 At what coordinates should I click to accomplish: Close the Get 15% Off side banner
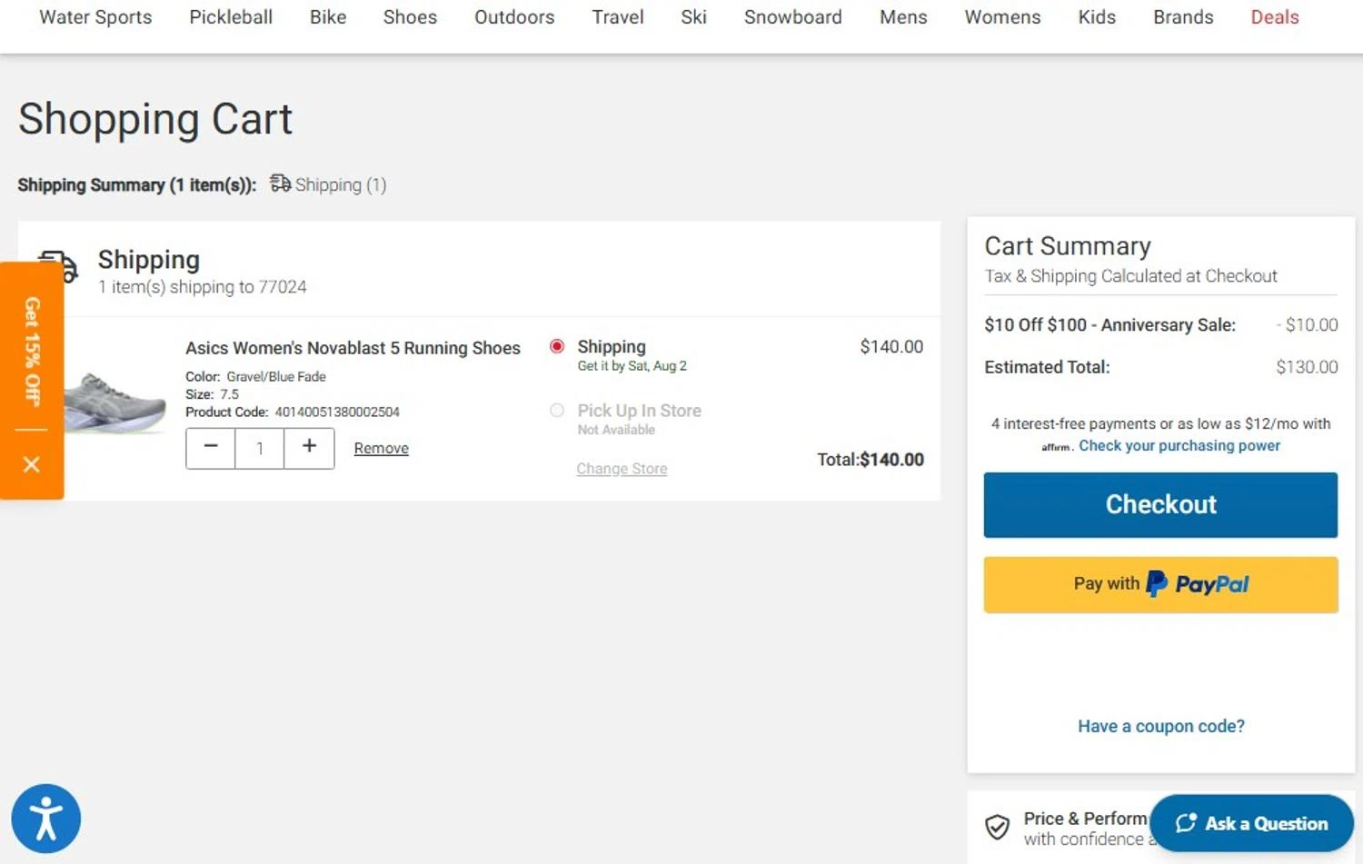pos(32,465)
